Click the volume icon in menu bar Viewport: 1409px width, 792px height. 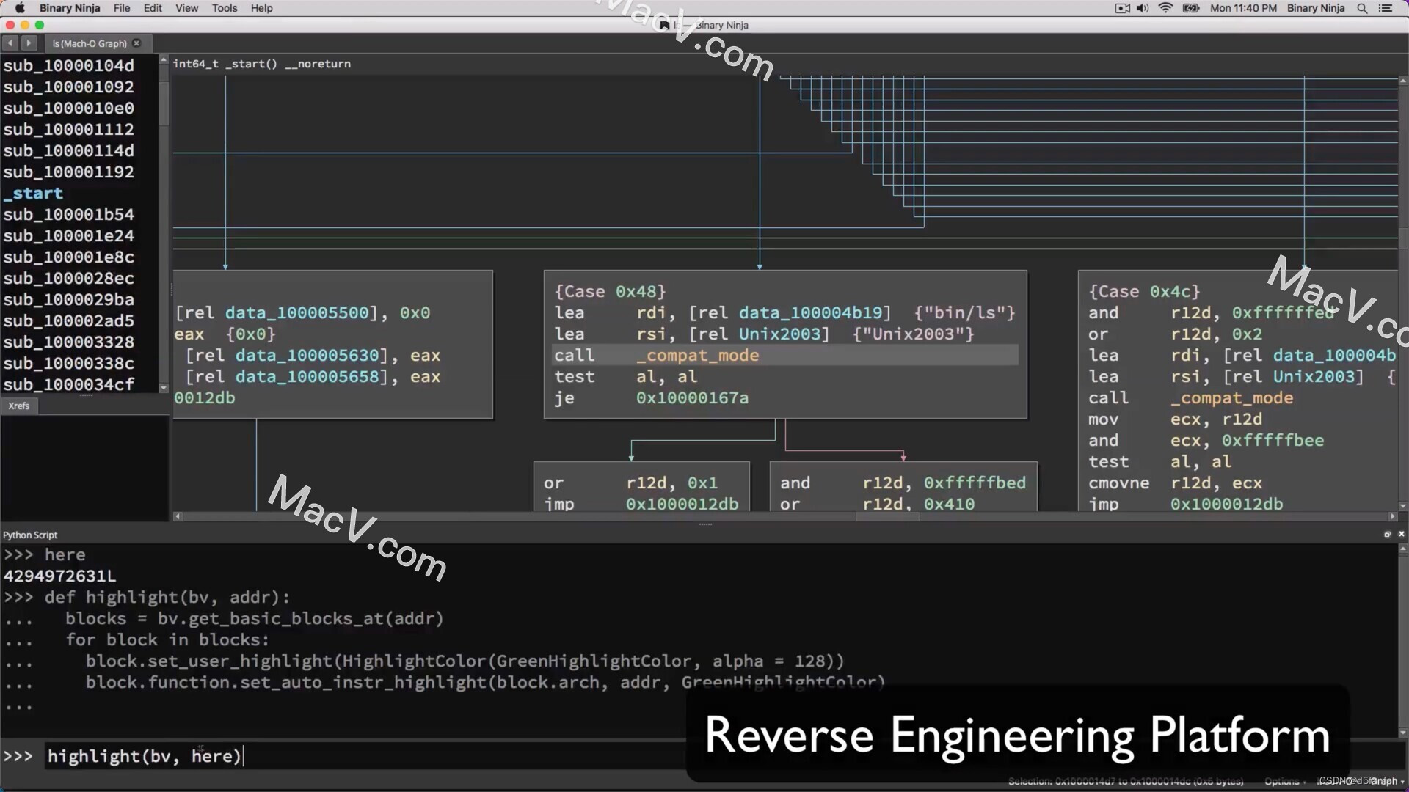pos(1142,8)
